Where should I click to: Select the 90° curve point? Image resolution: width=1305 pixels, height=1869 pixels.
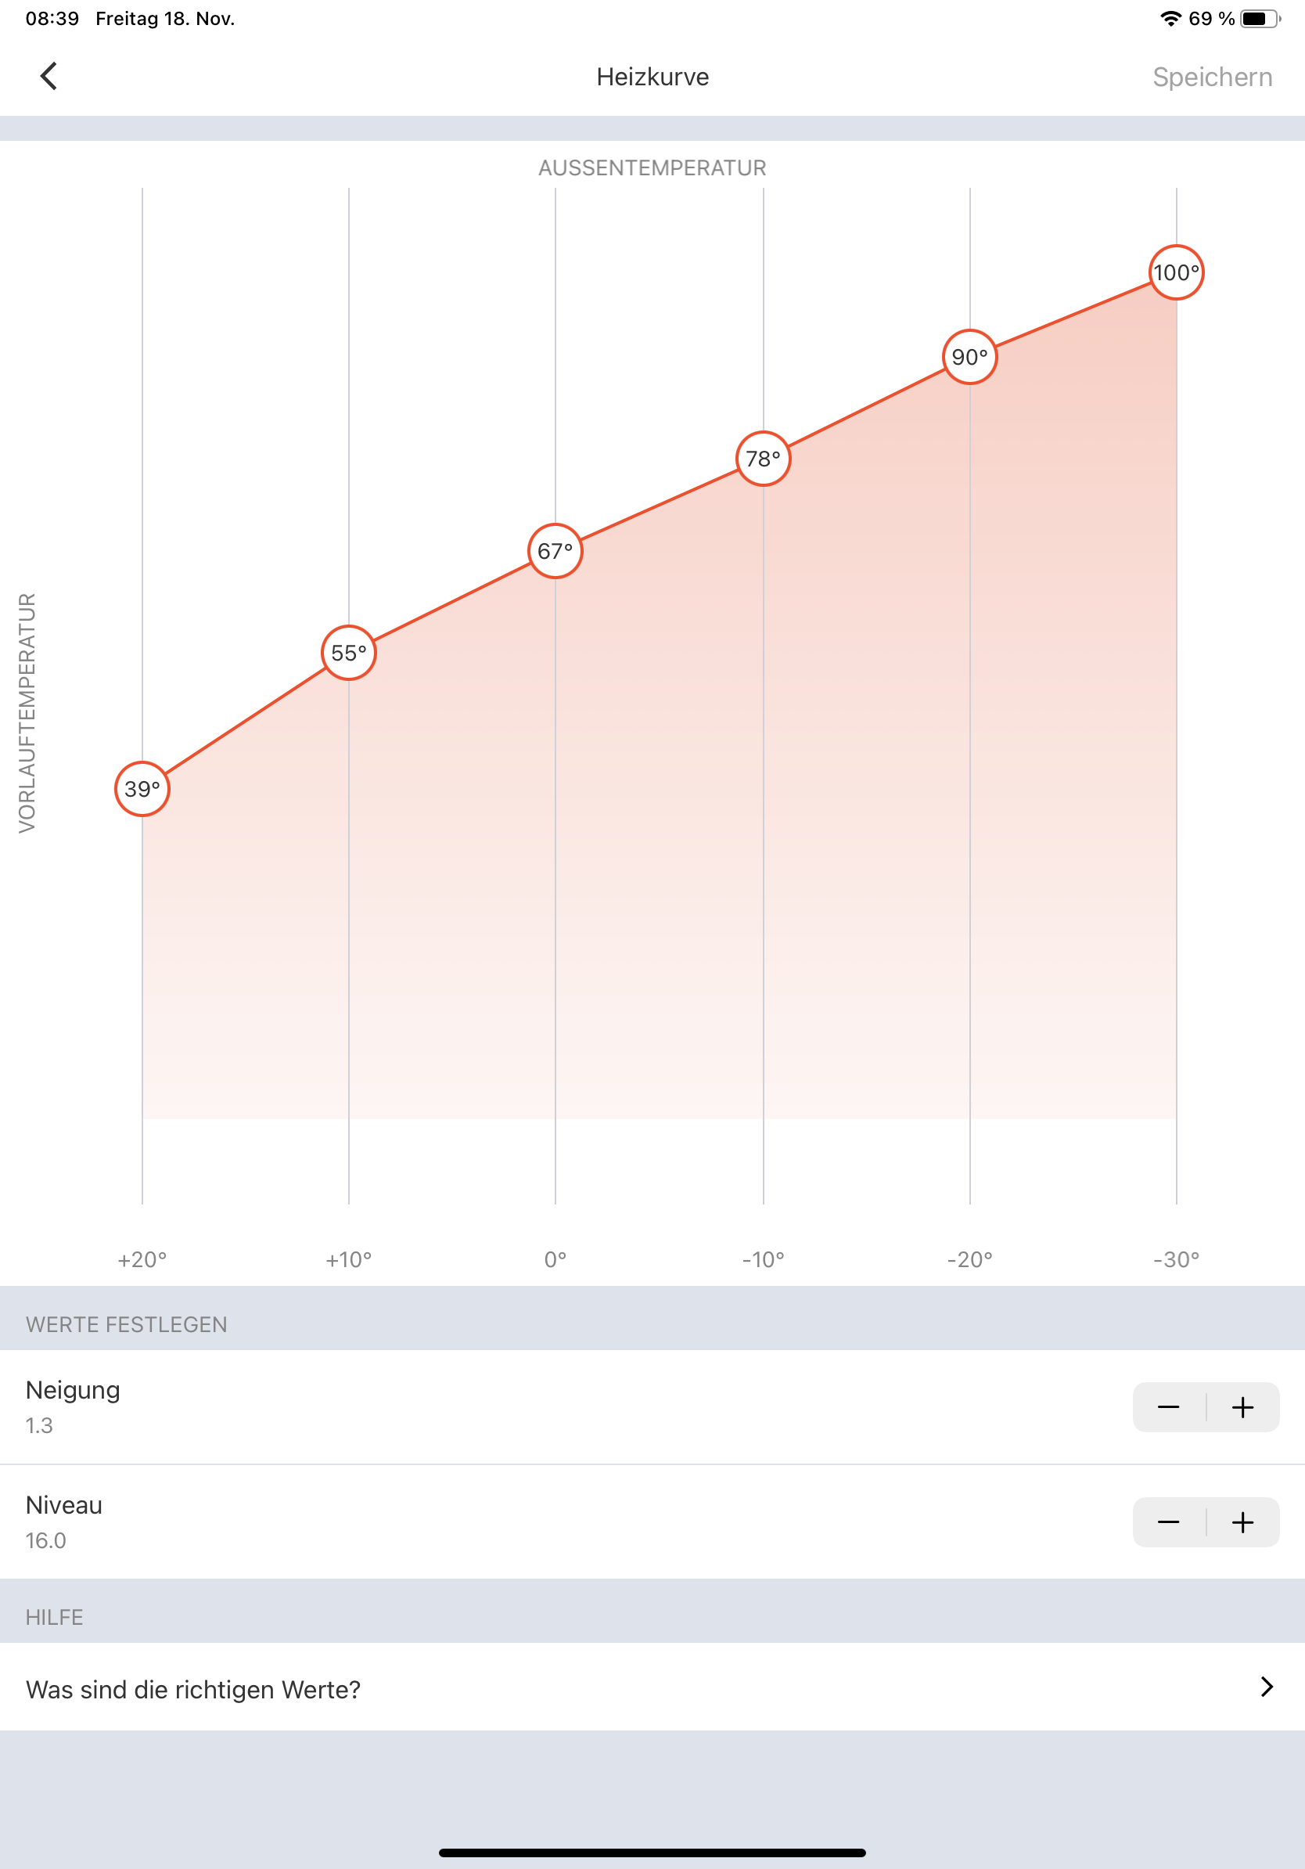pyautogui.click(x=970, y=358)
